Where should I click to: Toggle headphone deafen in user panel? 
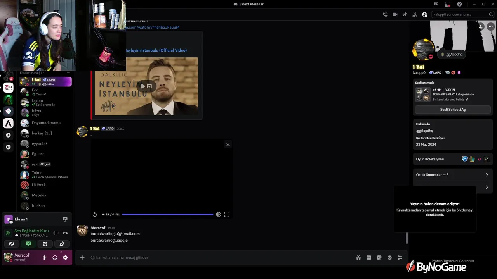(x=55, y=258)
